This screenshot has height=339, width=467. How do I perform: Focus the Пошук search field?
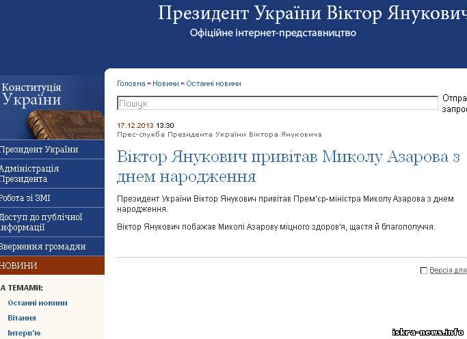(x=277, y=104)
